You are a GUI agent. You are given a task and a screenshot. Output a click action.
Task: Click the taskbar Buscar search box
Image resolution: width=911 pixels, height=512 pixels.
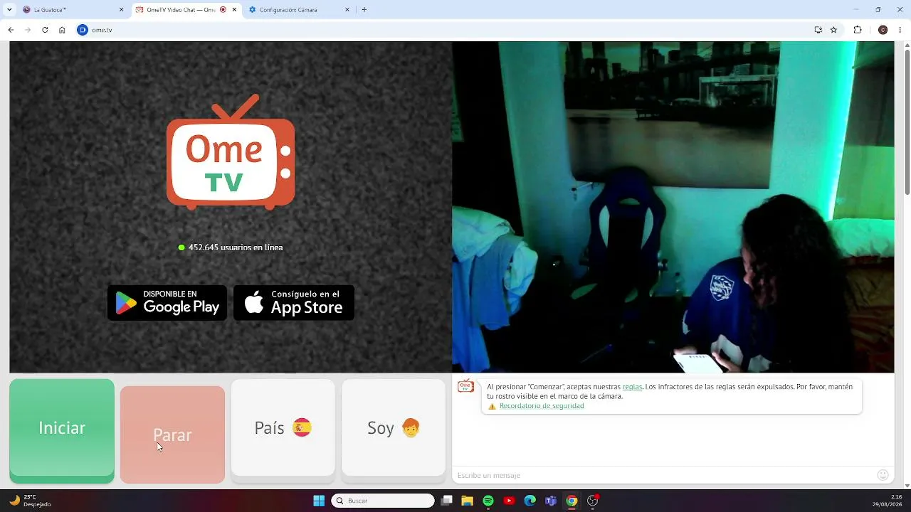(383, 501)
